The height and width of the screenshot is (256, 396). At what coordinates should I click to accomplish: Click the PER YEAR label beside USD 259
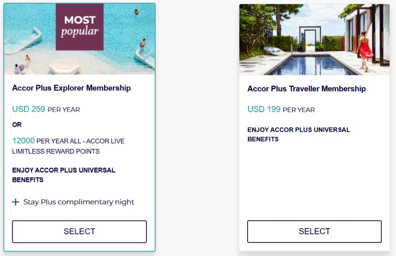point(64,110)
